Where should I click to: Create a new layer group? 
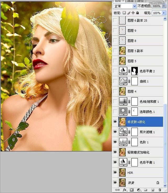pyautogui.click(x=146, y=190)
